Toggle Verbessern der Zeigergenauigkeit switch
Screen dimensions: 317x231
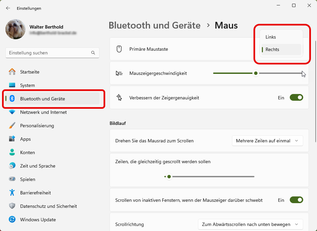[x=296, y=98]
